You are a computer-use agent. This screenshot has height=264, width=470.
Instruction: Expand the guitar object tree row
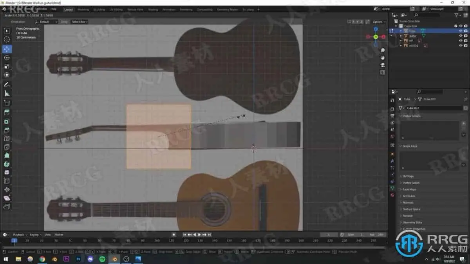(401, 36)
